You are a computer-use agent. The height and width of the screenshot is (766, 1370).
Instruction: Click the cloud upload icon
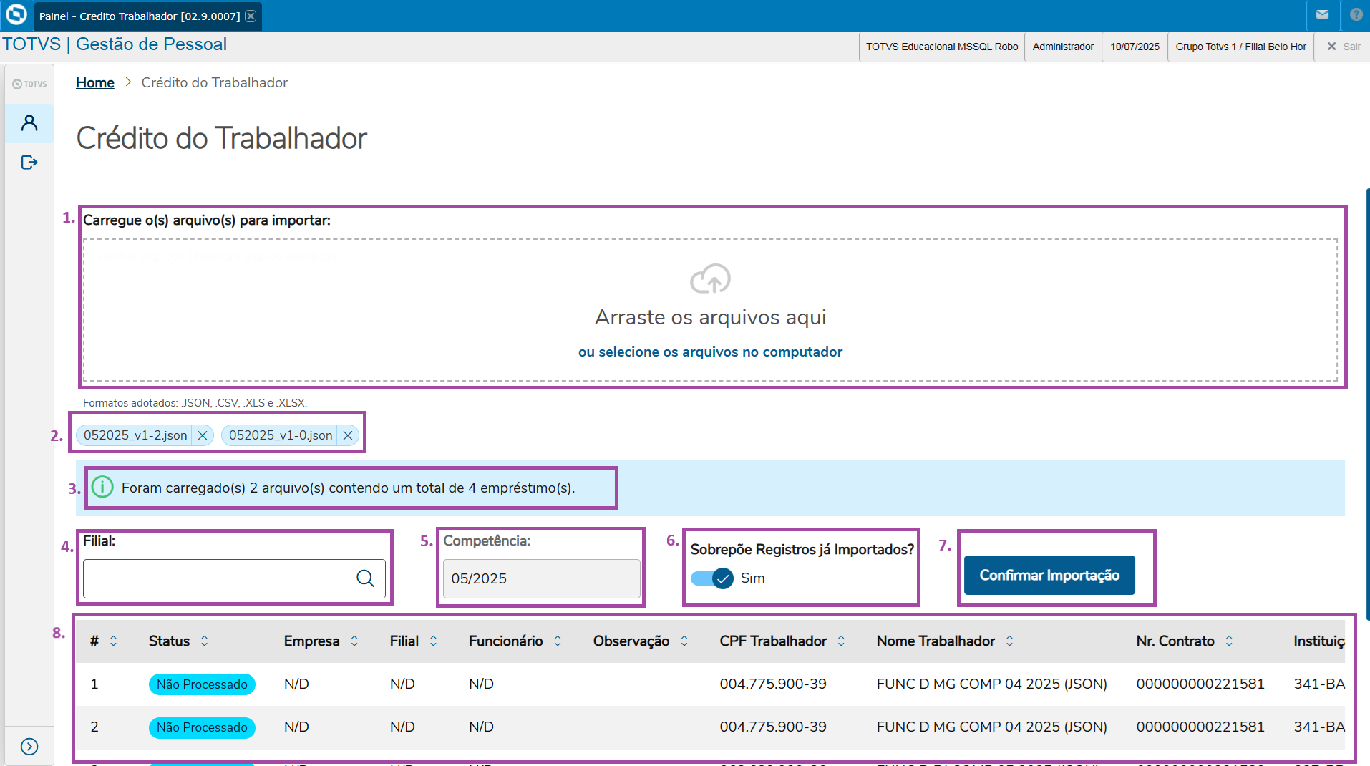710,278
